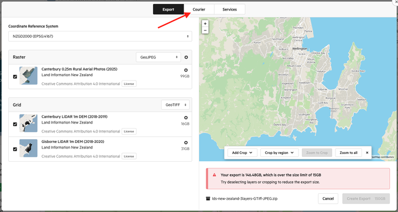Click the Canterbury 0.25m Rural Aerial Photos title

pos(80,69)
